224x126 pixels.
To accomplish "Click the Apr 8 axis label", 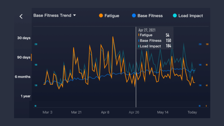I will pos(105,112).
